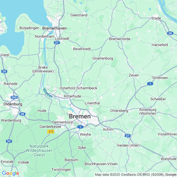
Task: Click the A27 highway shield near Loxstedt
Action: (x=57, y=43)
